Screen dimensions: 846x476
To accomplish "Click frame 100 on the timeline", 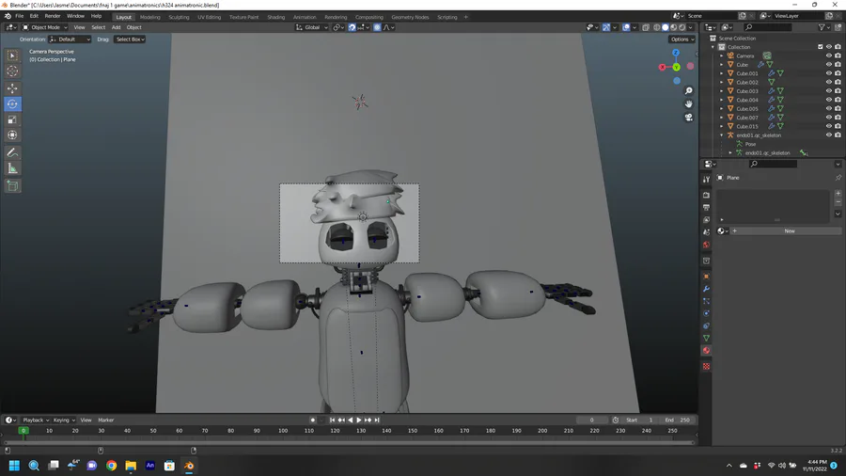I will [x=283, y=431].
